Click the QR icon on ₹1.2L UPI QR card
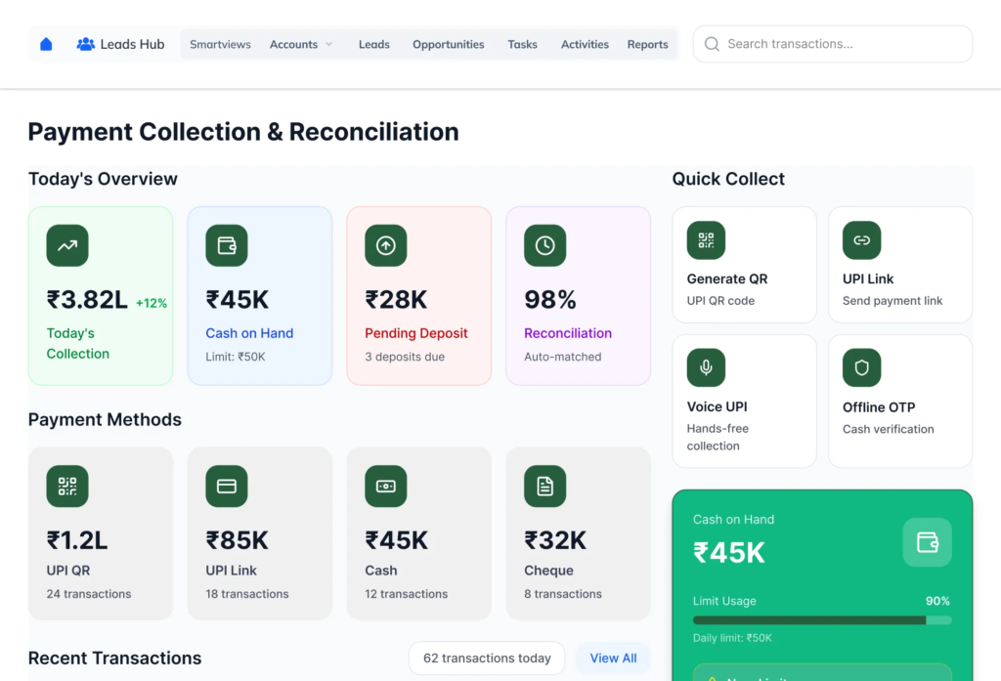This screenshot has width=1001, height=681. pyautogui.click(x=67, y=487)
